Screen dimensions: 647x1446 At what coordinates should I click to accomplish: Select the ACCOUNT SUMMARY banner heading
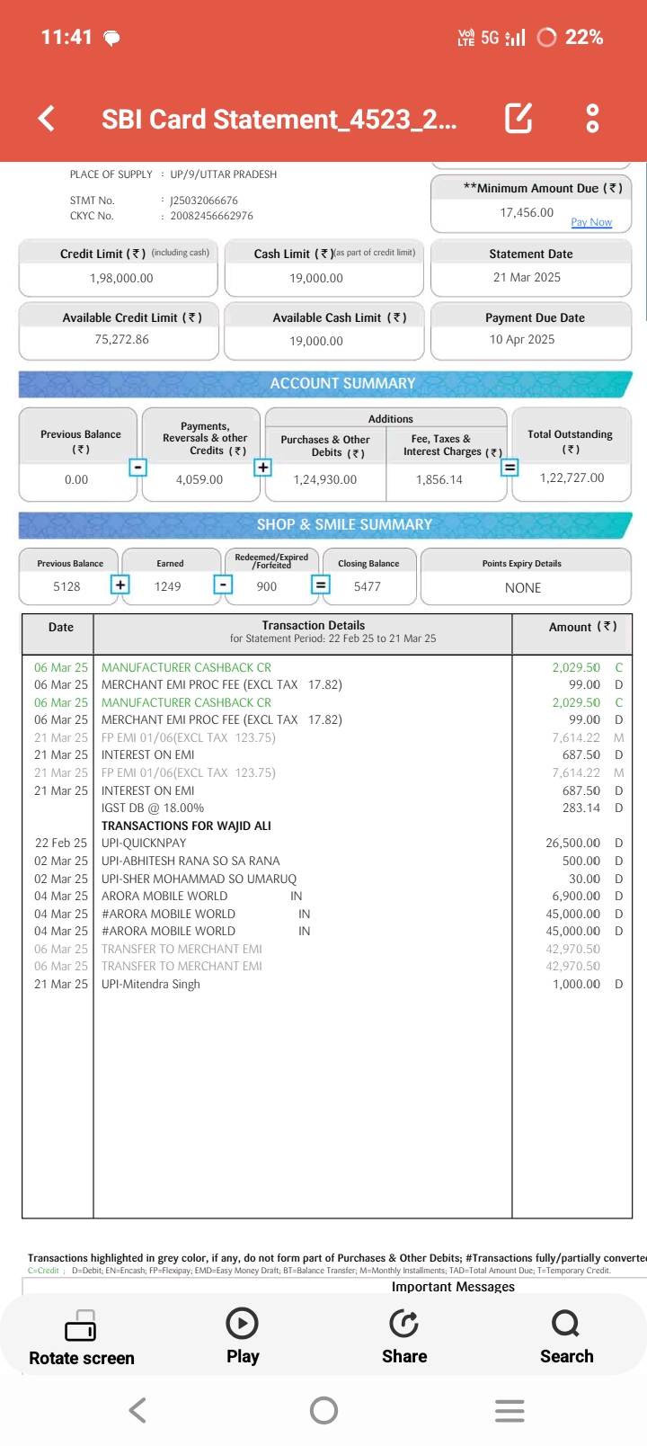[342, 383]
